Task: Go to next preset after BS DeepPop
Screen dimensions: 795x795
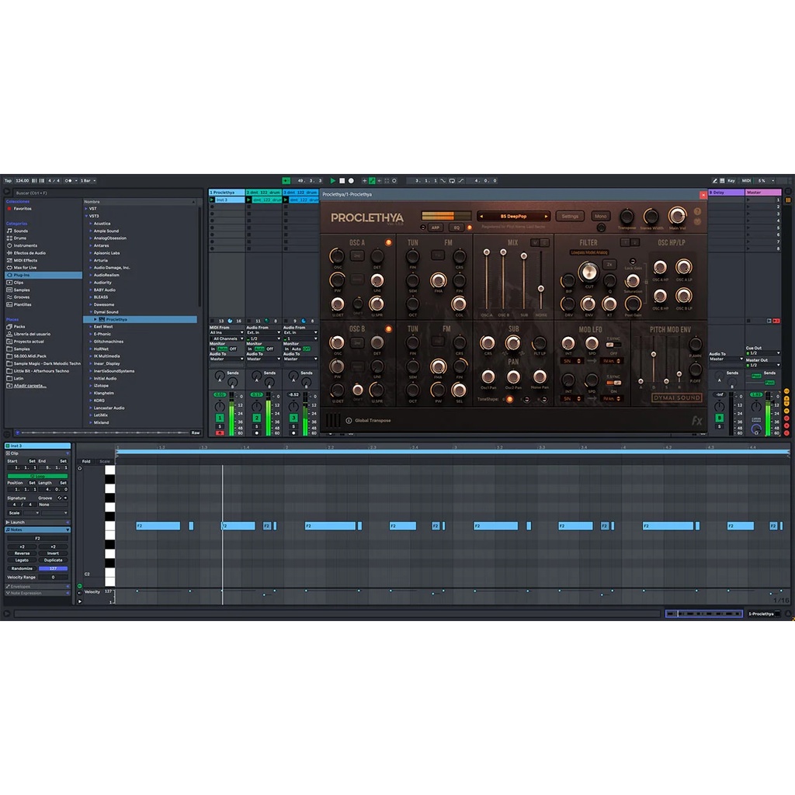Action: 546,217
